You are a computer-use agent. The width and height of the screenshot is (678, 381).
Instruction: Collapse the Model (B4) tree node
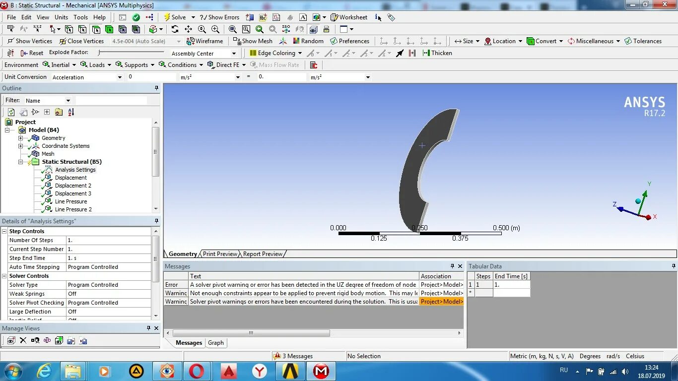point(7,130)
